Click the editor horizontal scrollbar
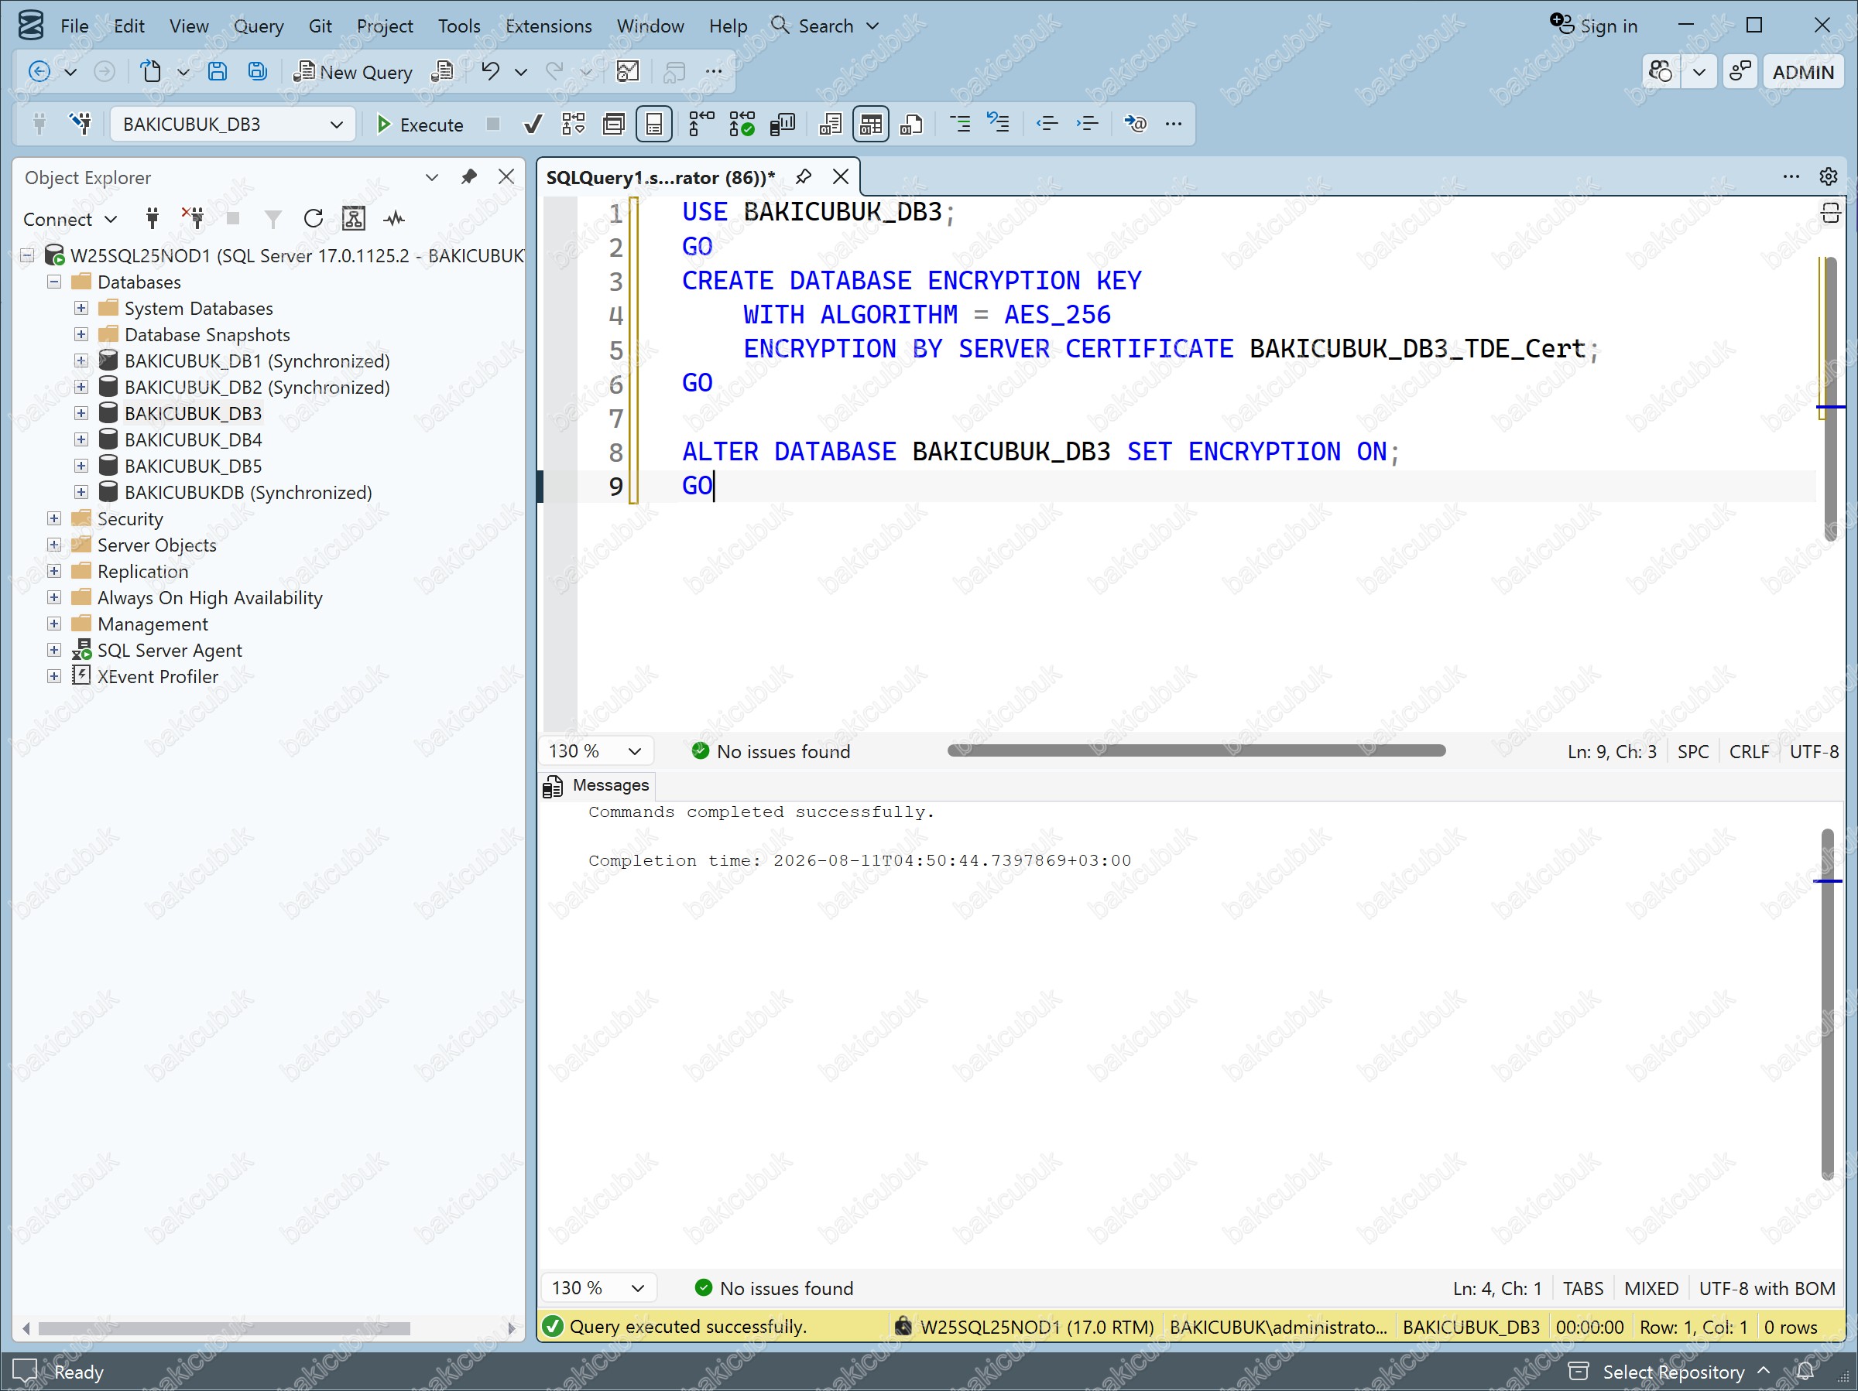This screenshot has height=1391, width=1858. (x=1196, y=750)
